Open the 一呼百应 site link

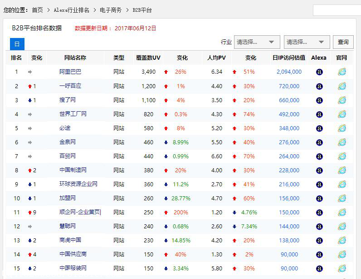click(x=70, y=86)
